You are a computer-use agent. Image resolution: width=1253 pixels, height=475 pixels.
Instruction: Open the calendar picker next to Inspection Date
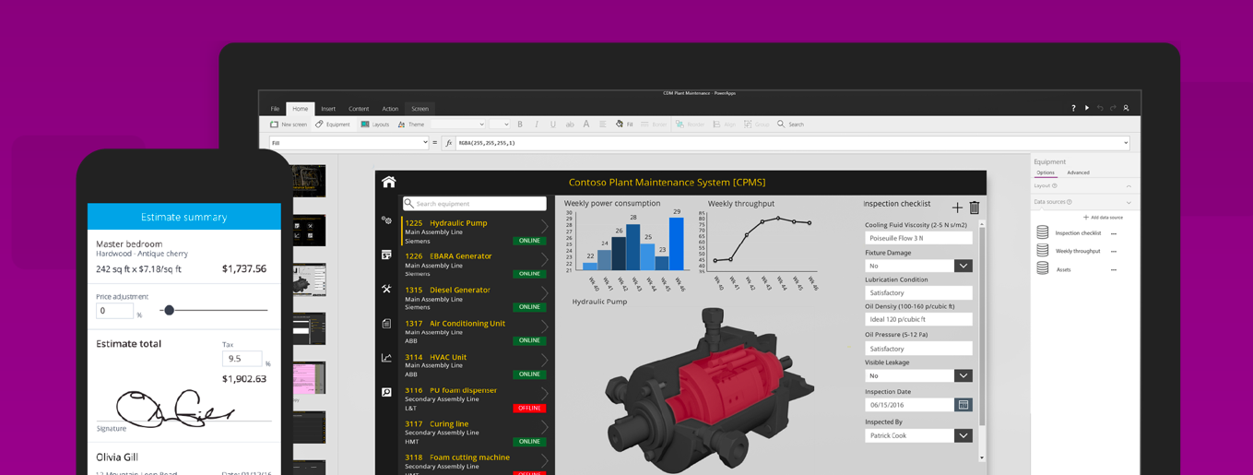[x=963, y=405]
